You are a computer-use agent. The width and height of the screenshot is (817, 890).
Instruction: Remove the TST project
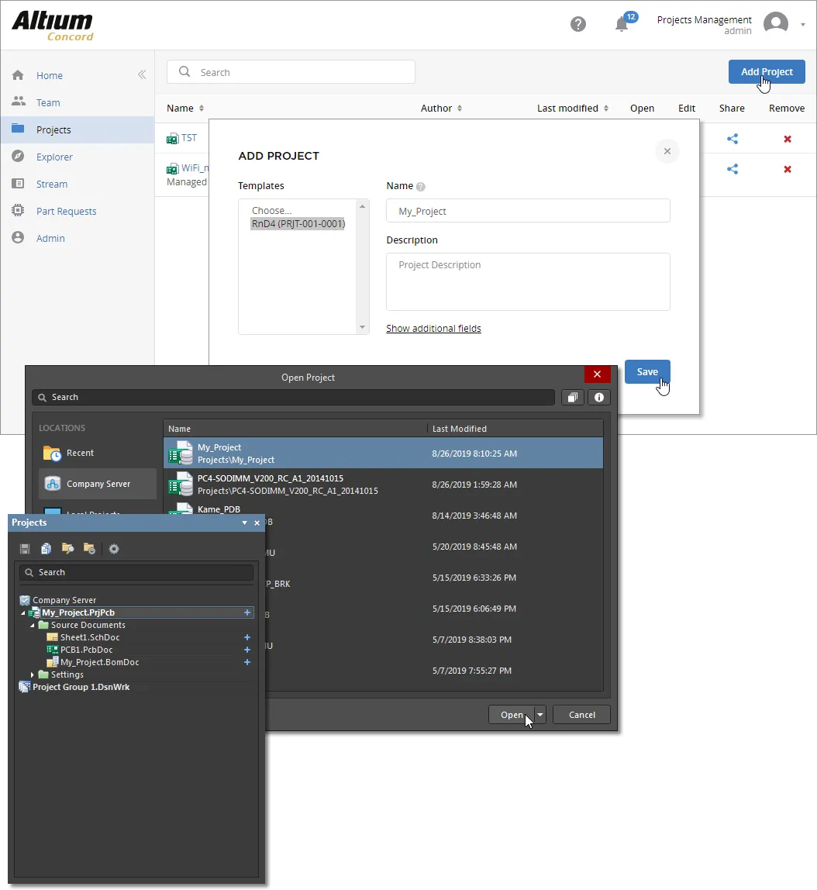tap(788, 139)
